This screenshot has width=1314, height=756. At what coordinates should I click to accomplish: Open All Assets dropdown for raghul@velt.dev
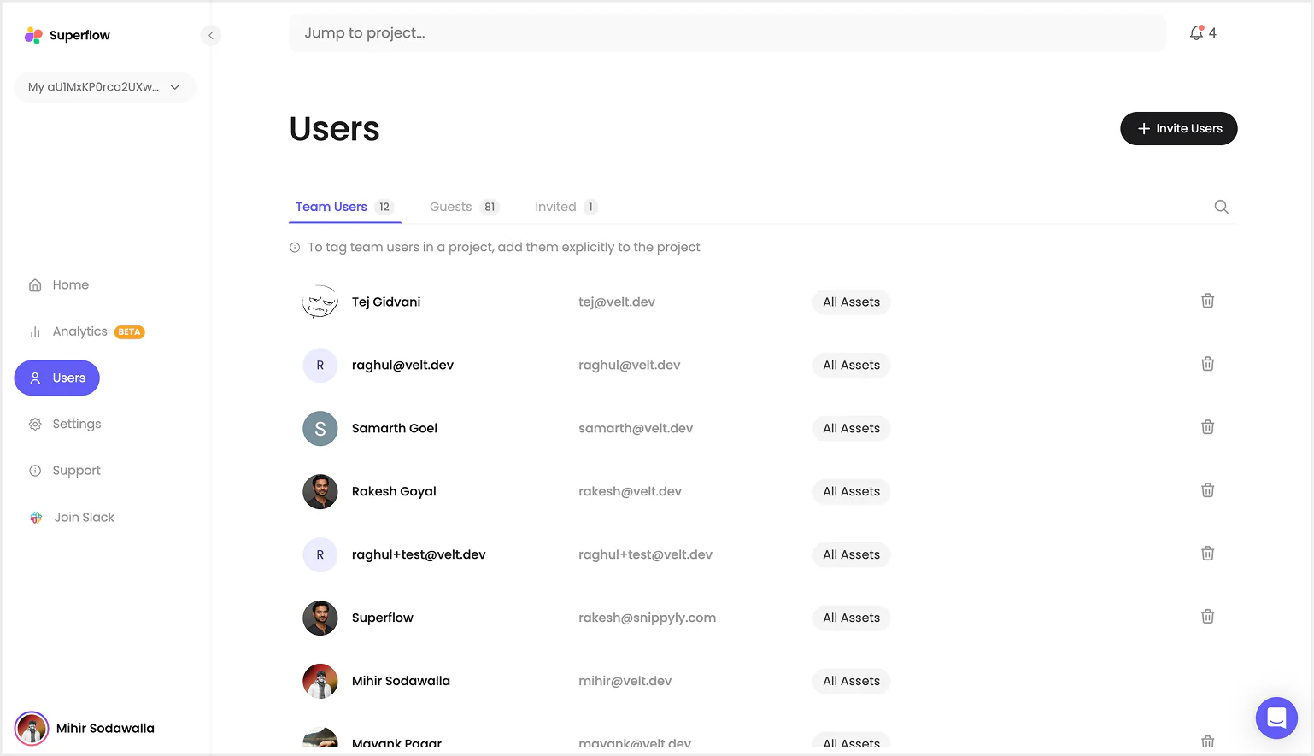(x=851, y=365)
